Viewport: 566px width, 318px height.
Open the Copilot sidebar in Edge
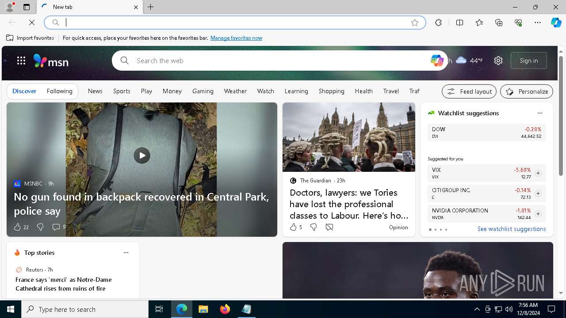pos(556,23)
